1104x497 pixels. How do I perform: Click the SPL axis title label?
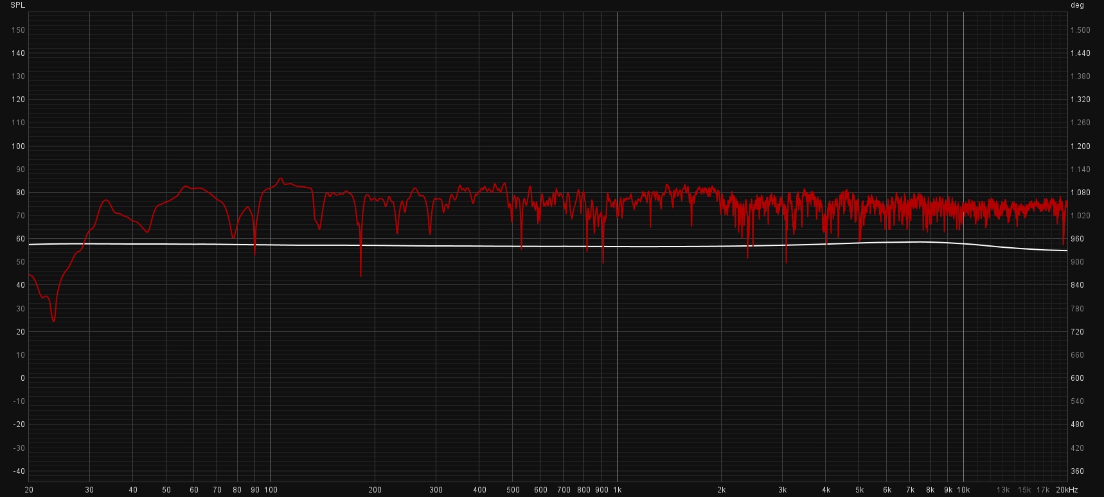(18, 5)
